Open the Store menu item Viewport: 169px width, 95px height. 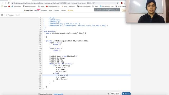pyautogui.click(x=71, y=11)
